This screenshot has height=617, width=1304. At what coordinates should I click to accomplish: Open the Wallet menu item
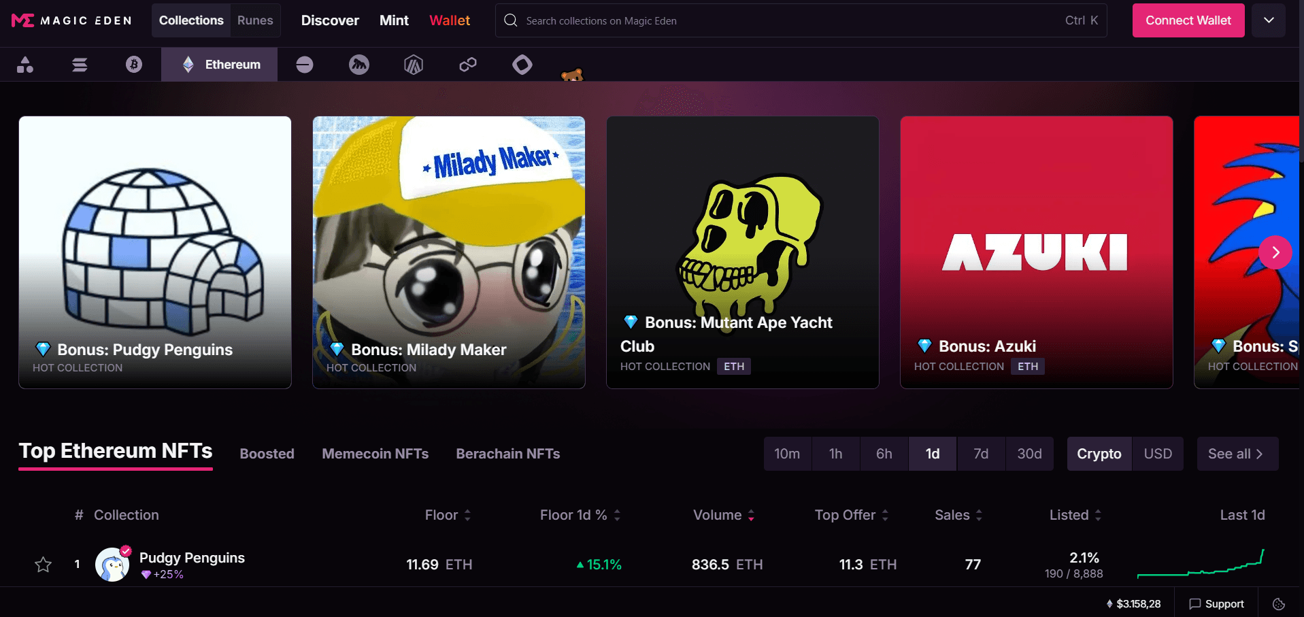click(x=450, y=20)
